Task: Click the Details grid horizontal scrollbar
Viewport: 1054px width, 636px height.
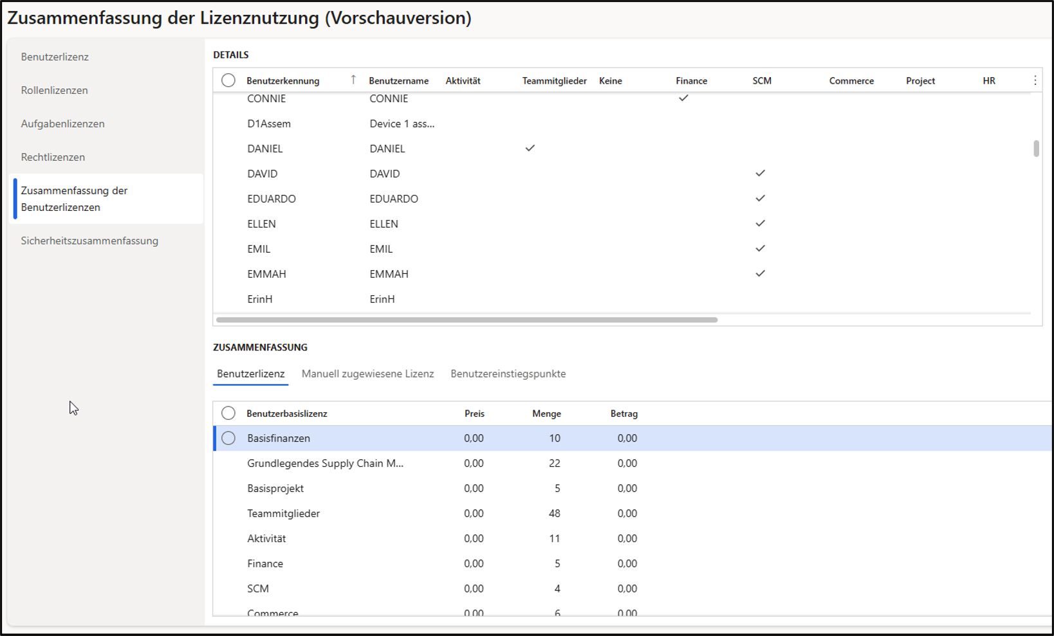Action: coord(467,320)
